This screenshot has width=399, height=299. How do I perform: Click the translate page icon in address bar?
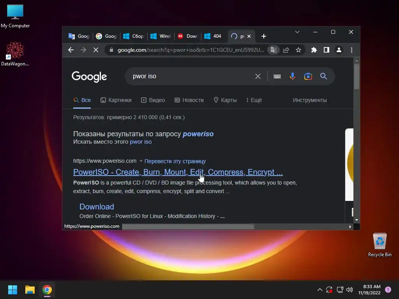(x=274, y=50)
